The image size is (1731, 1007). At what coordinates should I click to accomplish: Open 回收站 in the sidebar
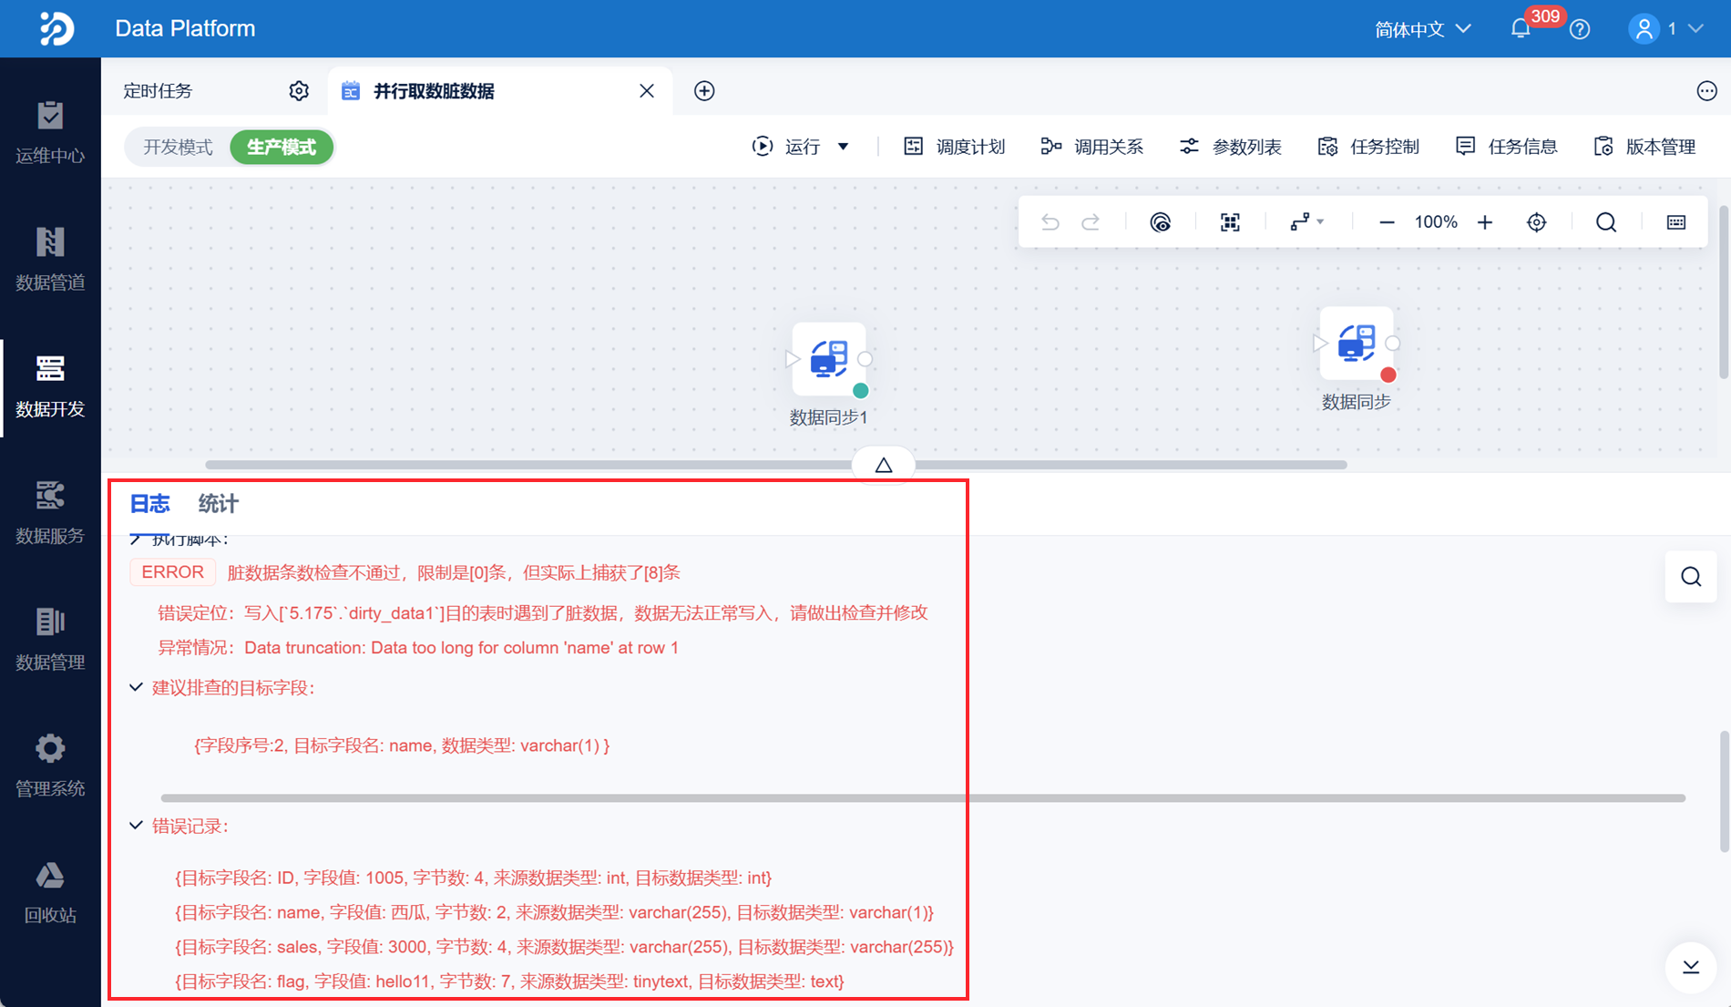tap(50, 893)
